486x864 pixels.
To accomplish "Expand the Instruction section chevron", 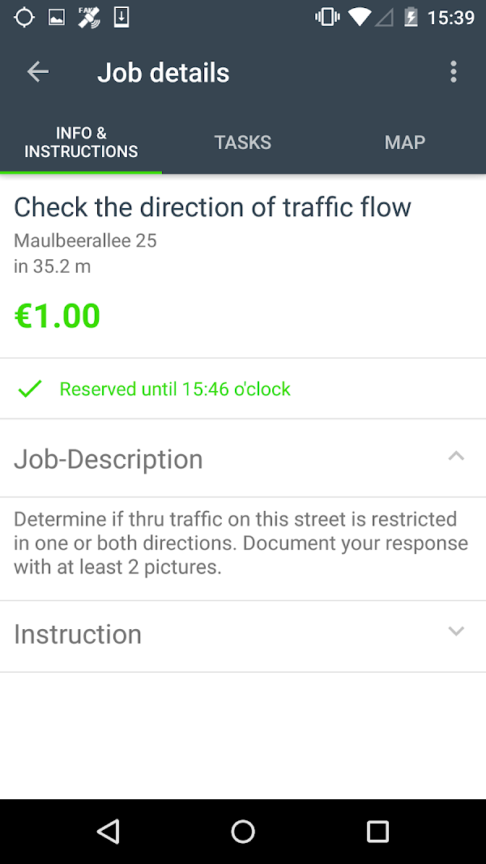I will point(456,631).
